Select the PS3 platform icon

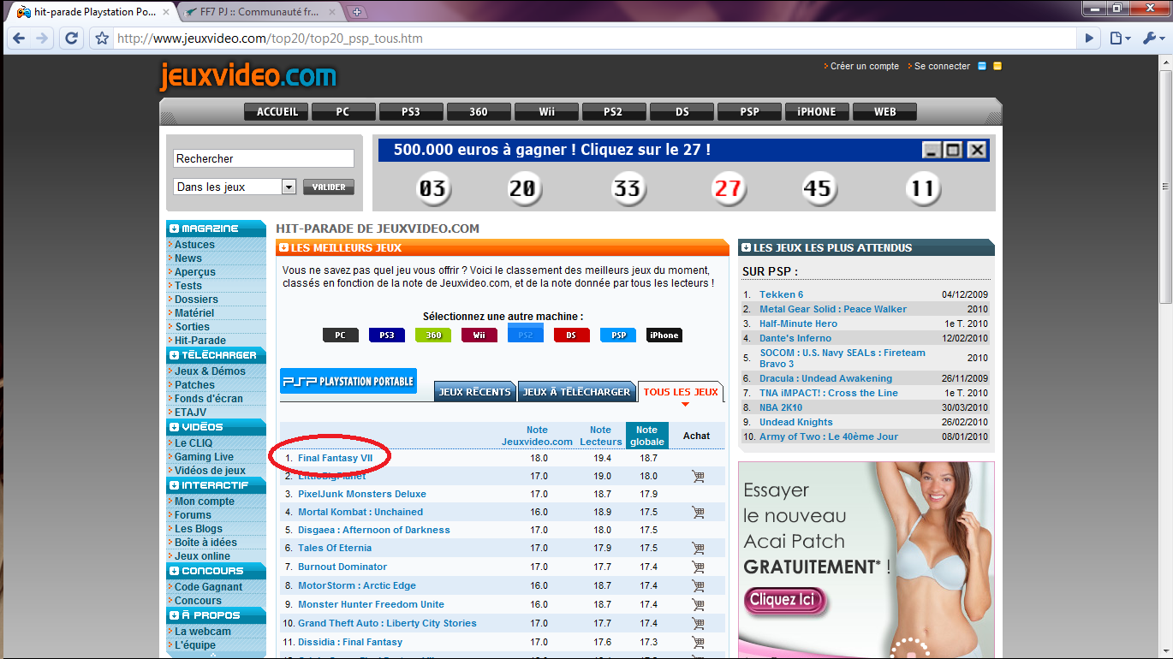[x=387, y=335]
